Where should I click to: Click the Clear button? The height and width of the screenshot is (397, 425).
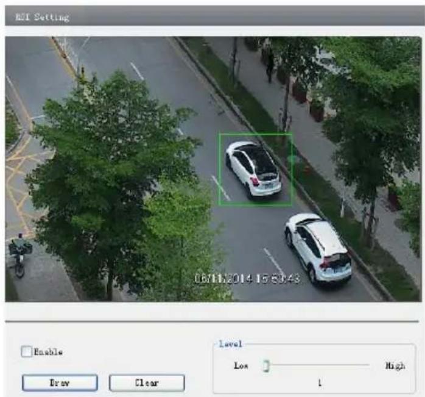point(147,383)
